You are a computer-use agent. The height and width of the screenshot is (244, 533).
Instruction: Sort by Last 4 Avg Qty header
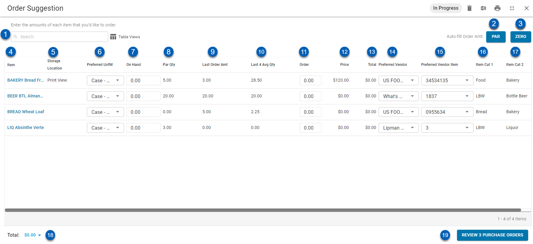[263, 65]
